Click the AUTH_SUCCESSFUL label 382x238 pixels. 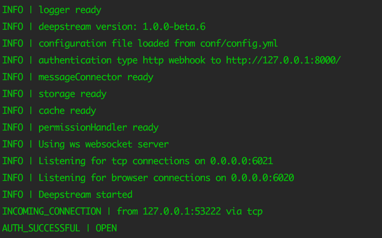click(x=41, y=228)
